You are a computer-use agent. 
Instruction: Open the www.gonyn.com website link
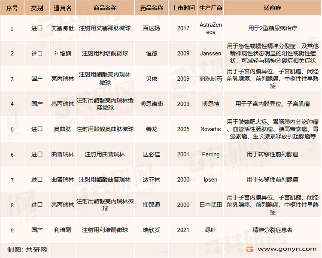tap(287, 249)
